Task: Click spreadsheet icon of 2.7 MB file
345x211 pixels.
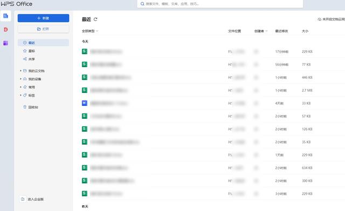Action: tap(85, 90)
